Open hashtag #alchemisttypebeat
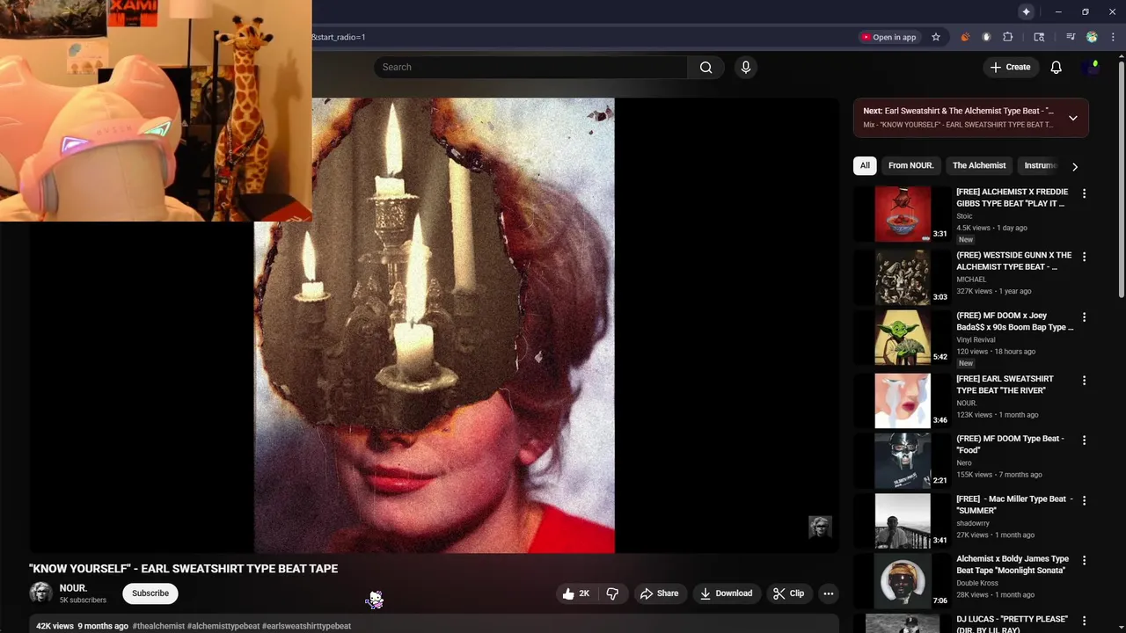Screen dimensions: 1126x633 click(223, 626)
